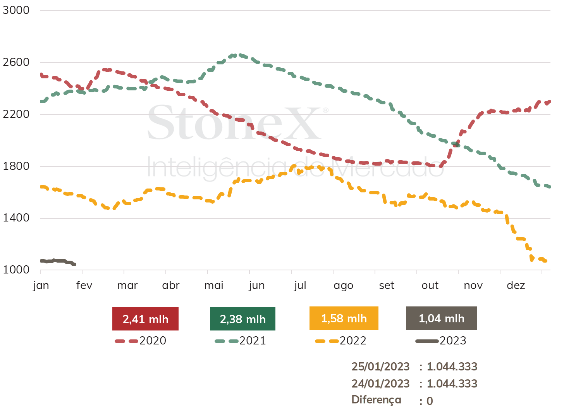The image size is (564, 410).
Task: Select the 2020 legend entry
Action: click(141, 341)
